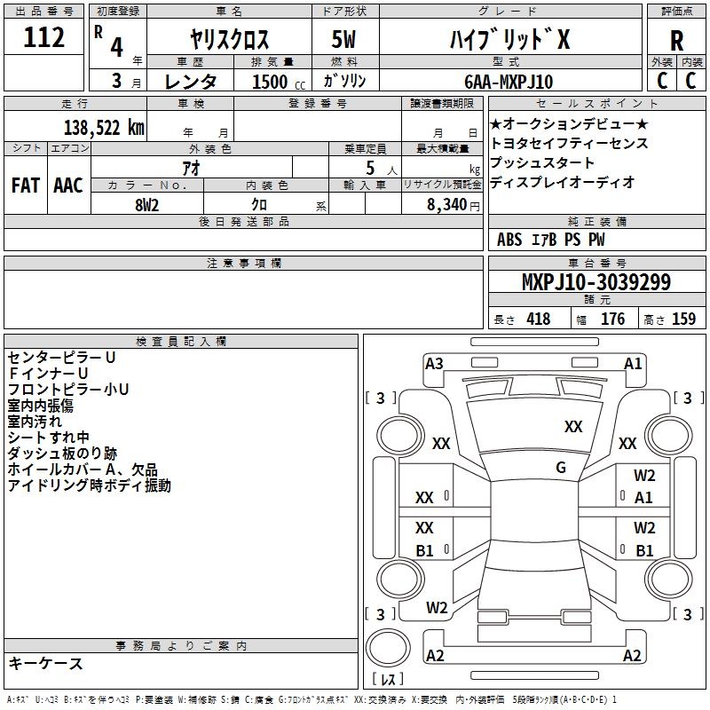Click shift type FAT
The width and height of the screenshot is (710, 710).
26,185
